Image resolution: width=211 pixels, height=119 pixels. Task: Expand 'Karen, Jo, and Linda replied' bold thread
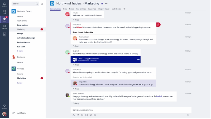pos(83,32)
